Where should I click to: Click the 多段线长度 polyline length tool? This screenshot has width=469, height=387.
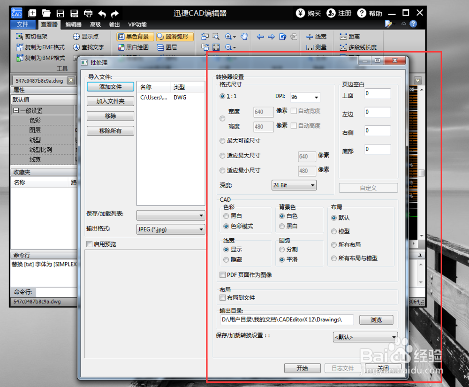[358, 47]
